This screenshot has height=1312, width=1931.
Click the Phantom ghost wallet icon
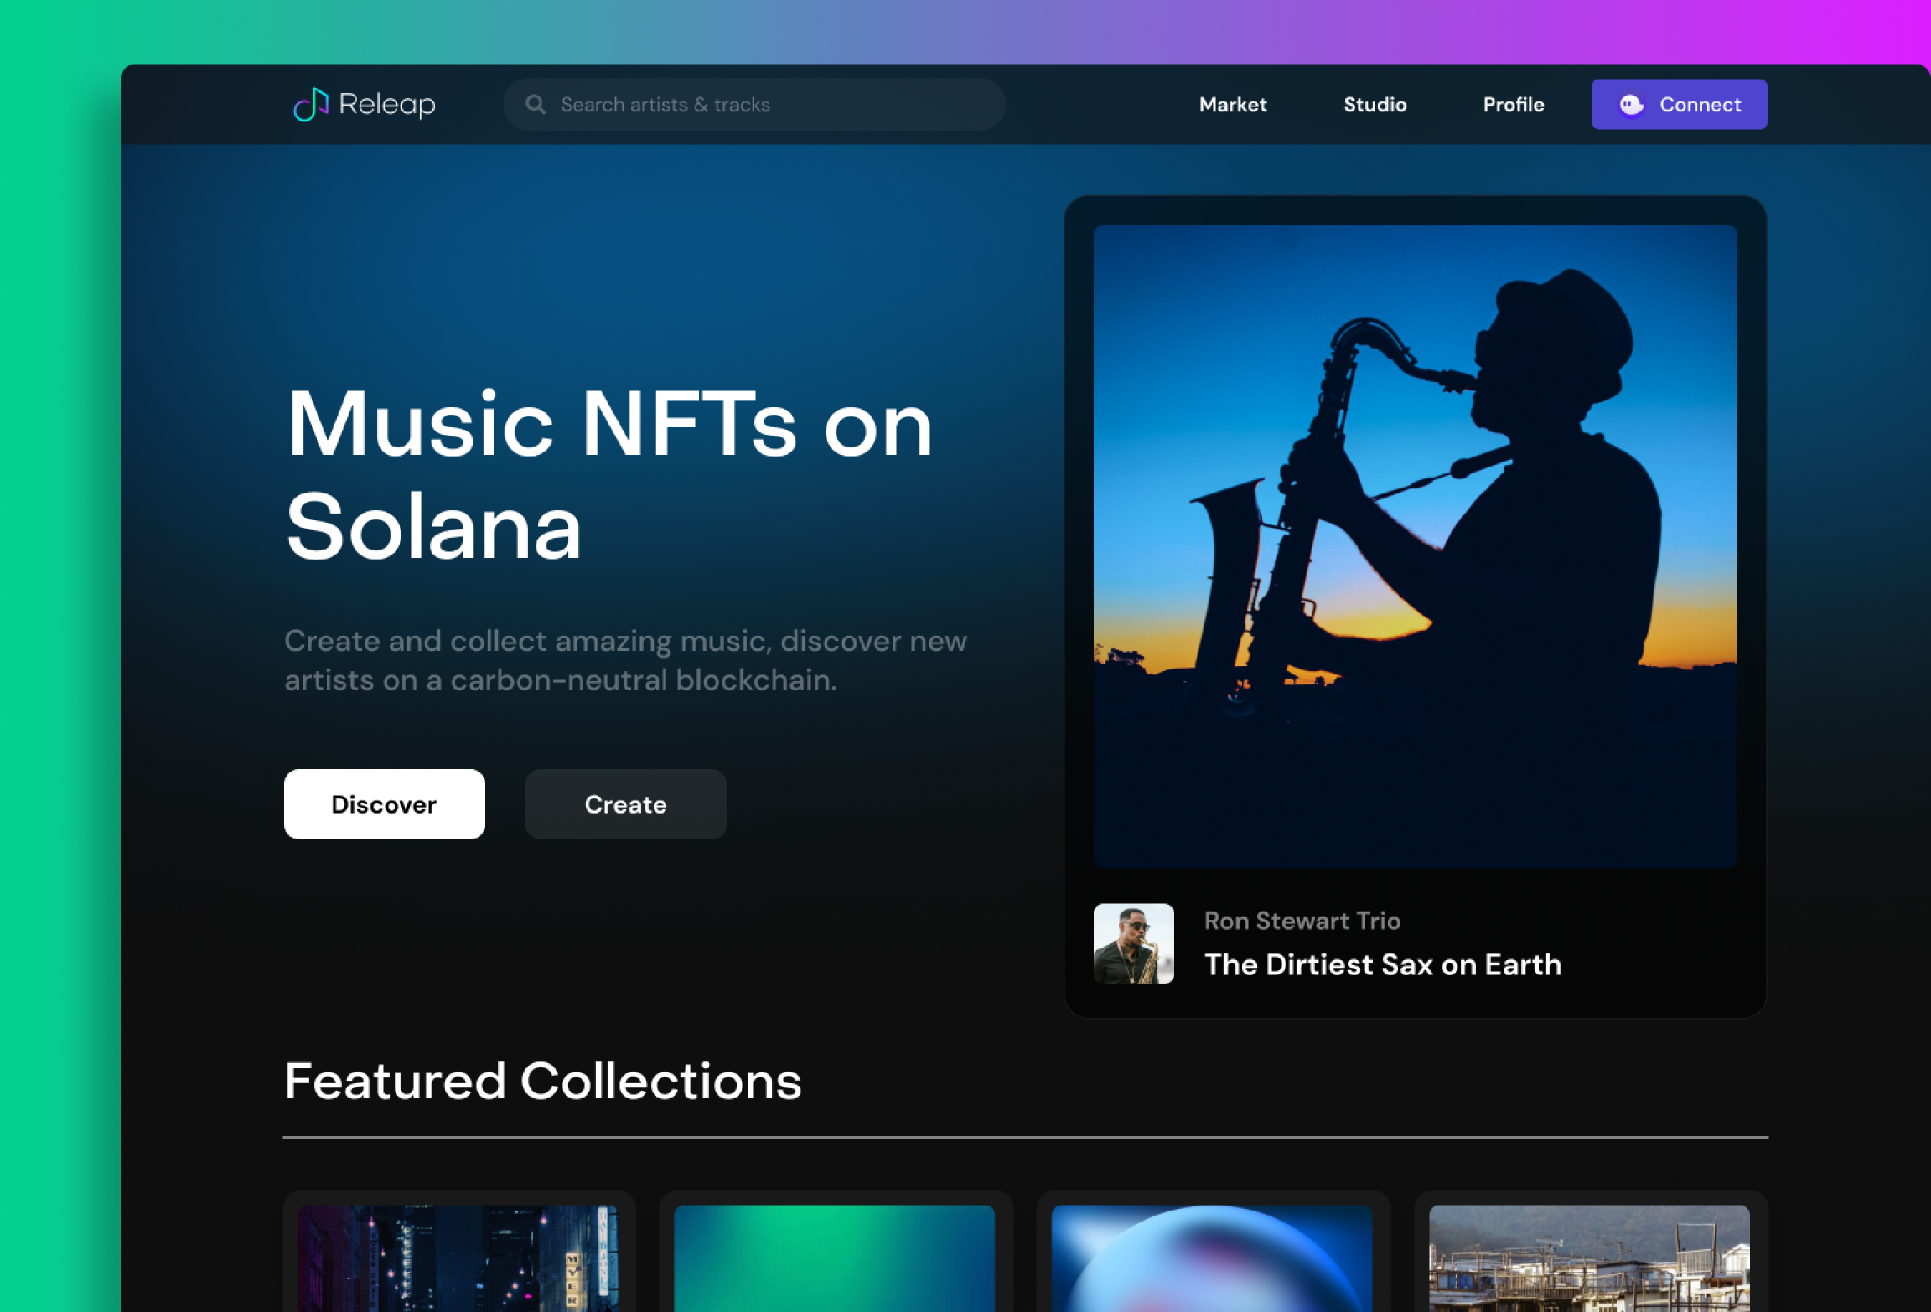coord(1631,105)
